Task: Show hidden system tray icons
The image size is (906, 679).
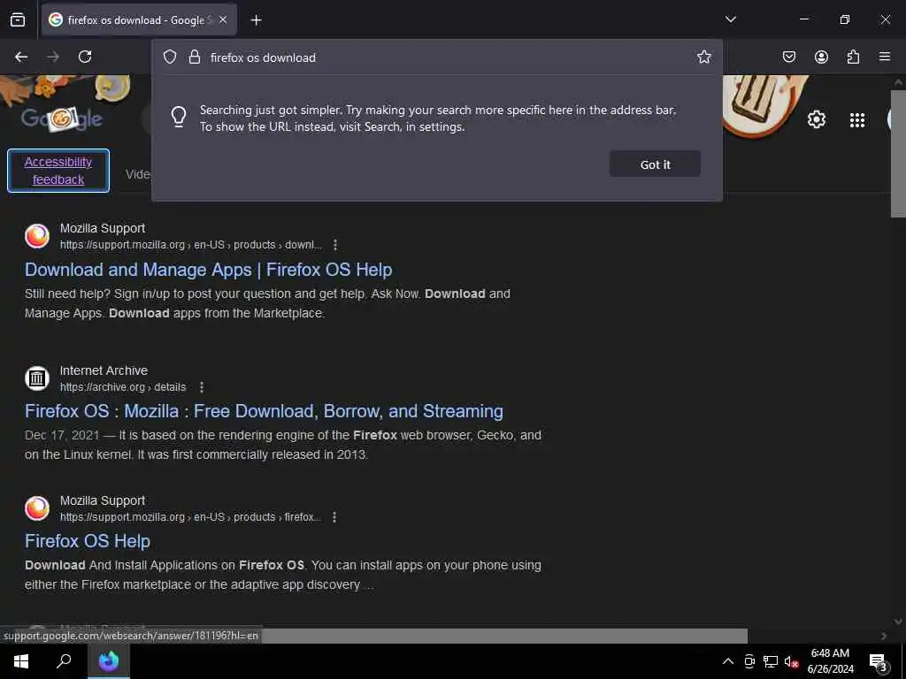Action: click(728, 661)
